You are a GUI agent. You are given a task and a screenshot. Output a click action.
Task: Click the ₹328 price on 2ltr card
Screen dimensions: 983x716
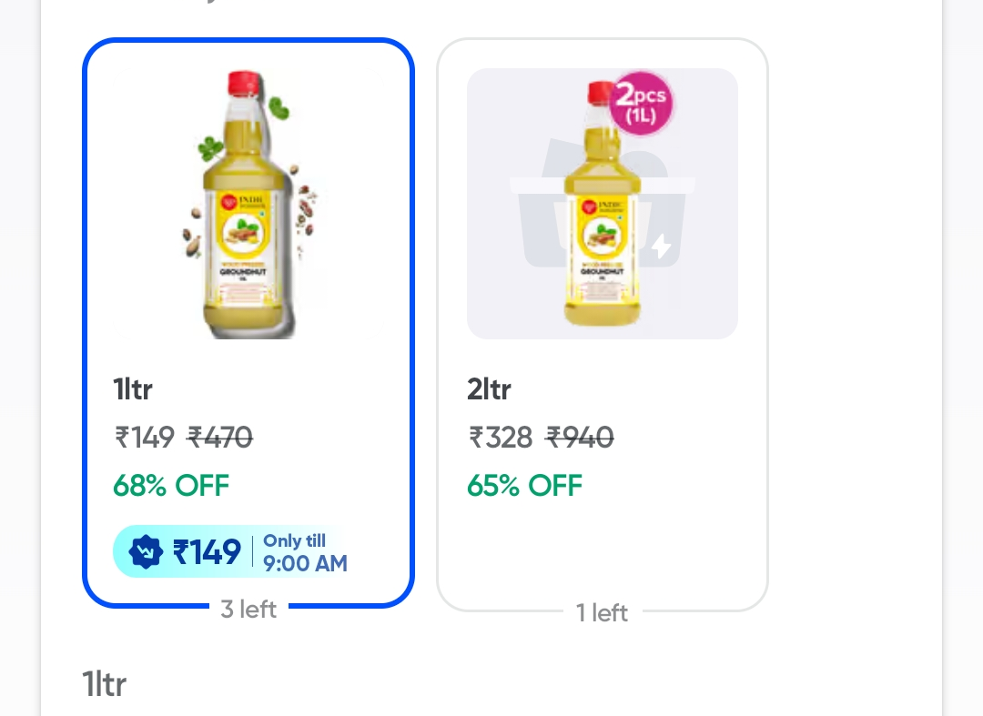[500, 438]
